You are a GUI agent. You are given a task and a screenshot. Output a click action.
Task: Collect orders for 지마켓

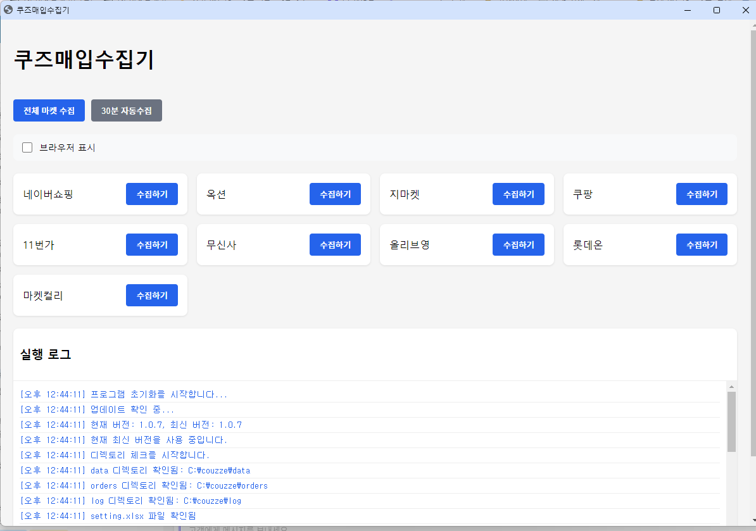[519, 194]
